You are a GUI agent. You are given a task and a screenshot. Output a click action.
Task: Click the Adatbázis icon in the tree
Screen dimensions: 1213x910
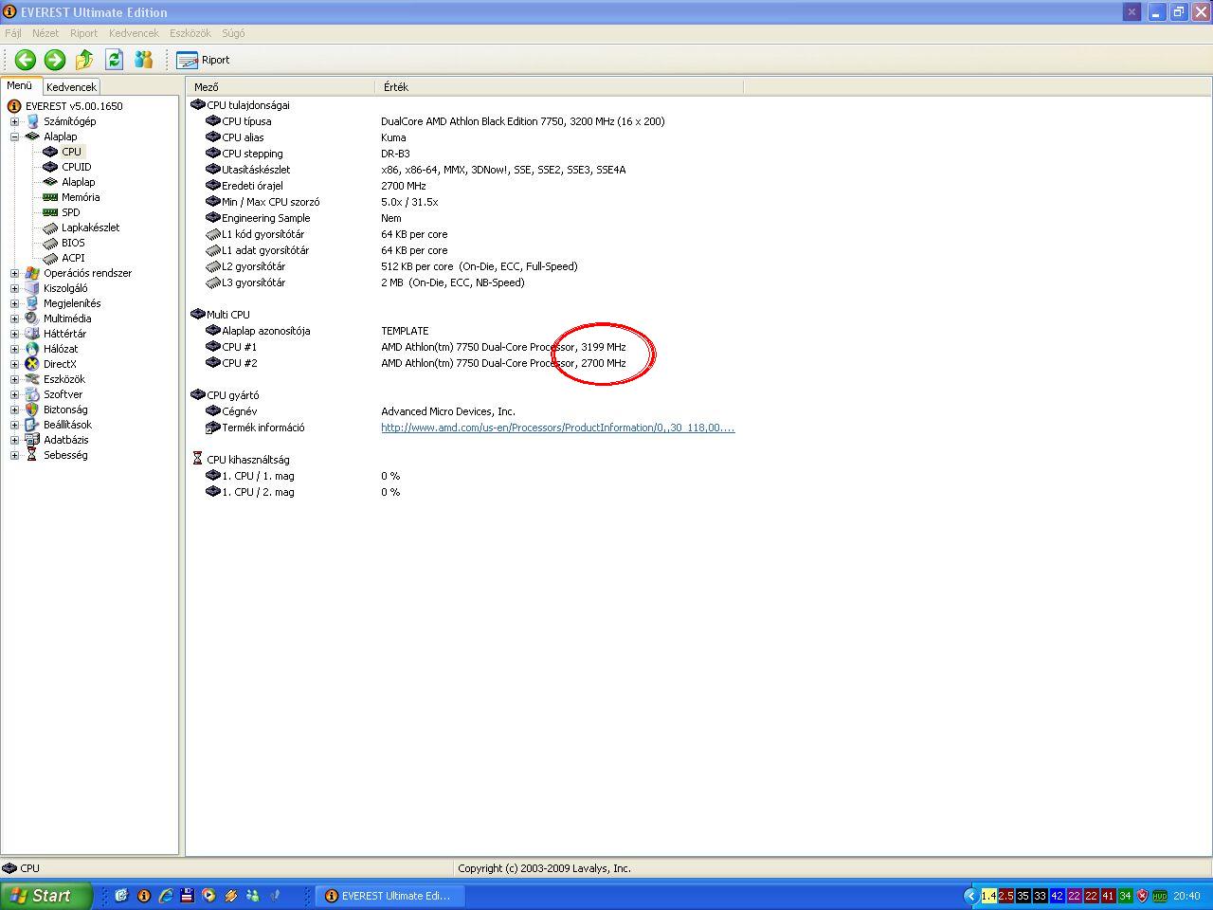click(x=32, y=440)
